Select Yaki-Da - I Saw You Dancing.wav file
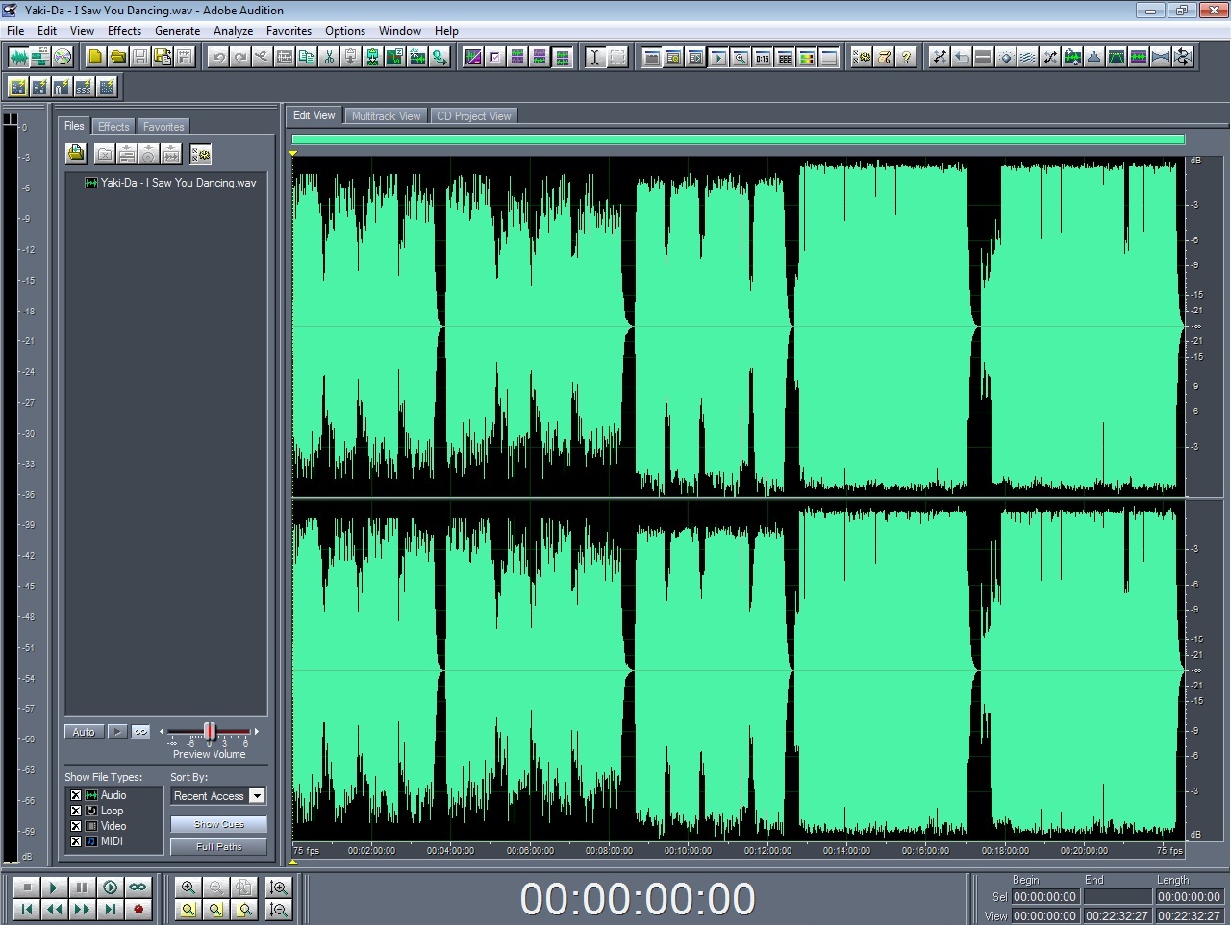Viewport: 1231px width, 925px height. click(x=178, y=183)
